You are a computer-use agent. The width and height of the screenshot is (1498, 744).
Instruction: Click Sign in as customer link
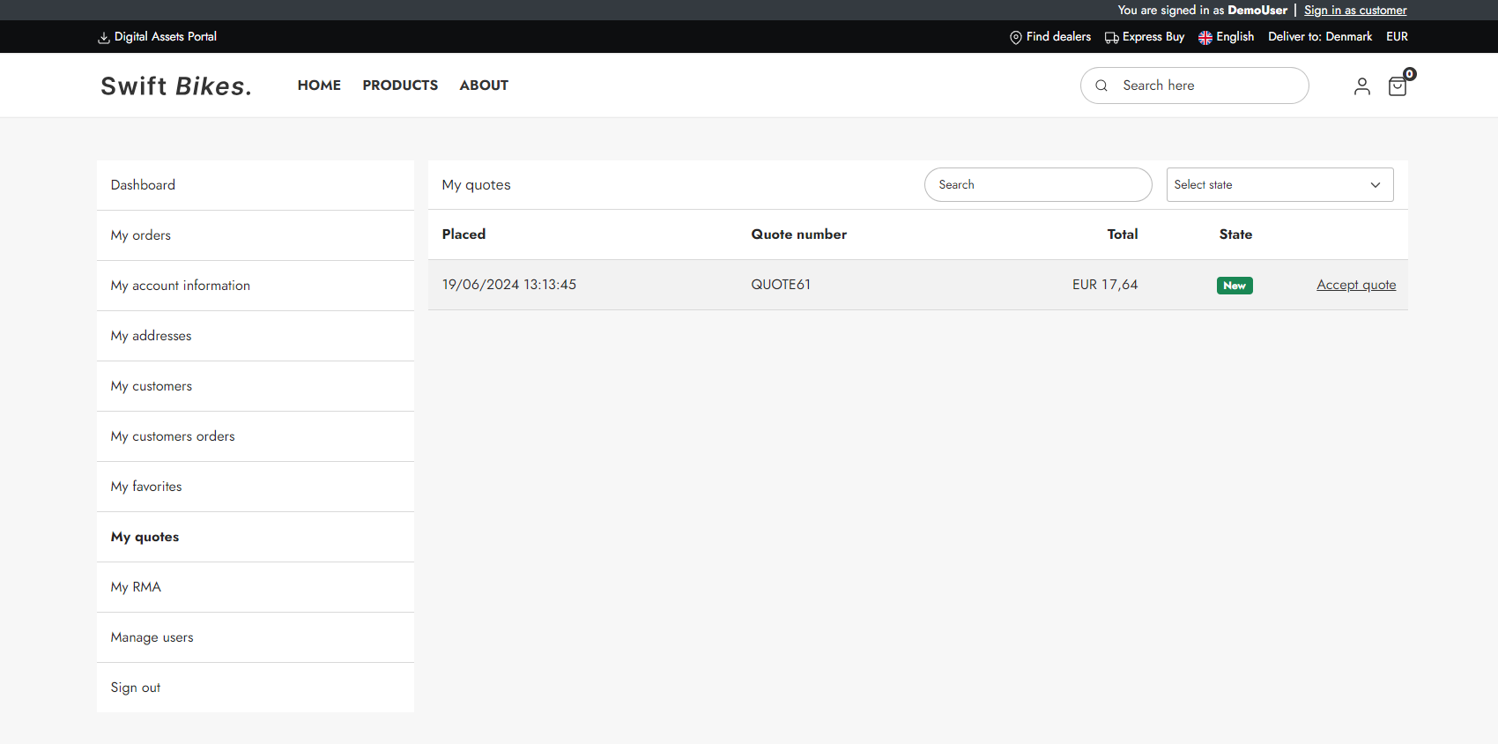pyautogui.click(x=1355, y=11)
